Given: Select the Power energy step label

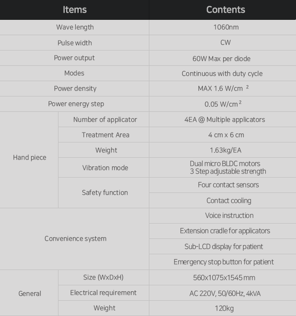Looking at the screenshot, I should pos(76,104).
